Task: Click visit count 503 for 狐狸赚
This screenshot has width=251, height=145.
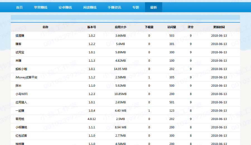Action: [172, 36]
